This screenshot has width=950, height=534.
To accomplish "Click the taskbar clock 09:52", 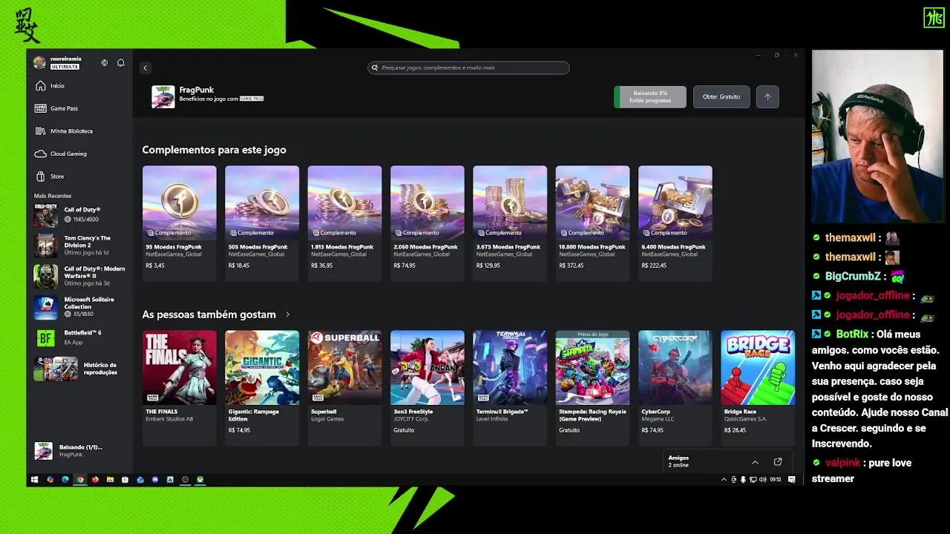I will 776,480.
